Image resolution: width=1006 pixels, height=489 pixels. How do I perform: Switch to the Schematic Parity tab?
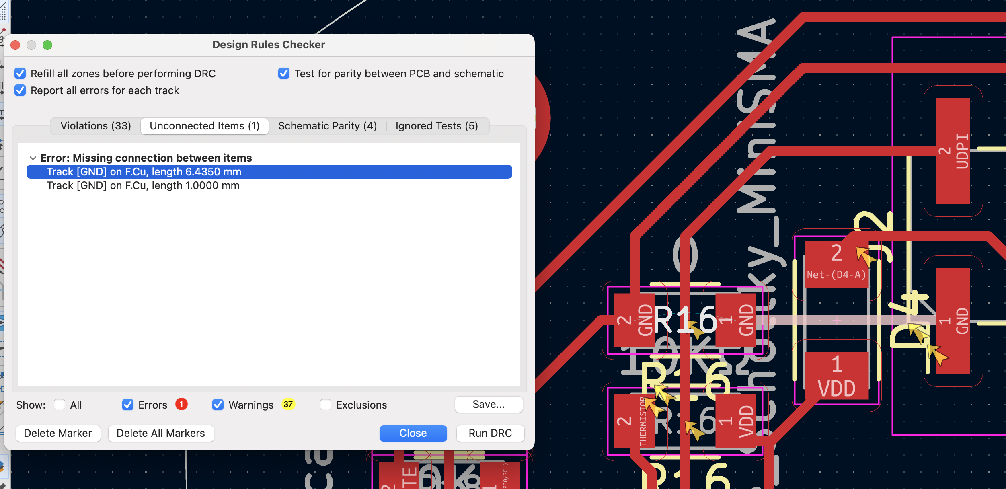tap(327, 126)
